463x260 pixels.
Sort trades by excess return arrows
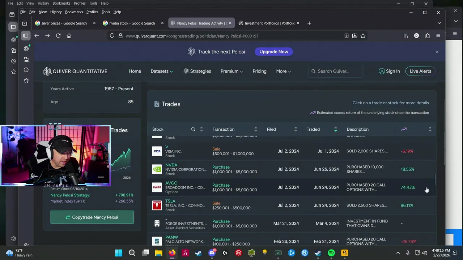(430, 129)
